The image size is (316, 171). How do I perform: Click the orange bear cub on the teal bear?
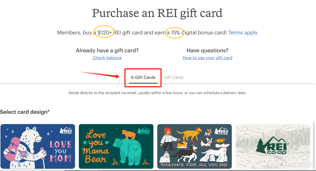point(129,135)
